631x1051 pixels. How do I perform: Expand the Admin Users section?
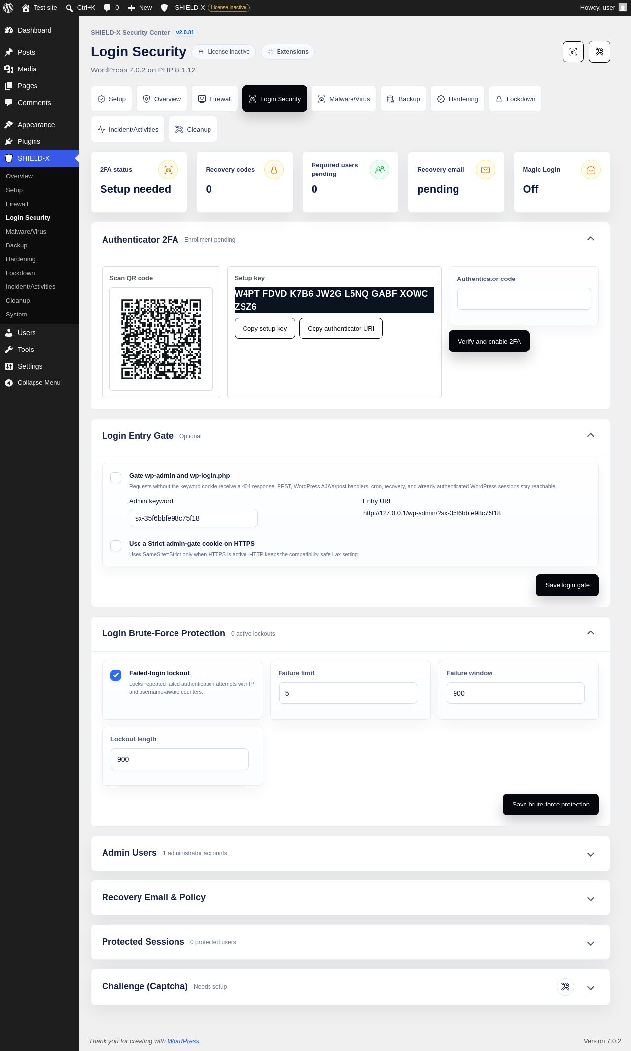click(x=591, y=854)
